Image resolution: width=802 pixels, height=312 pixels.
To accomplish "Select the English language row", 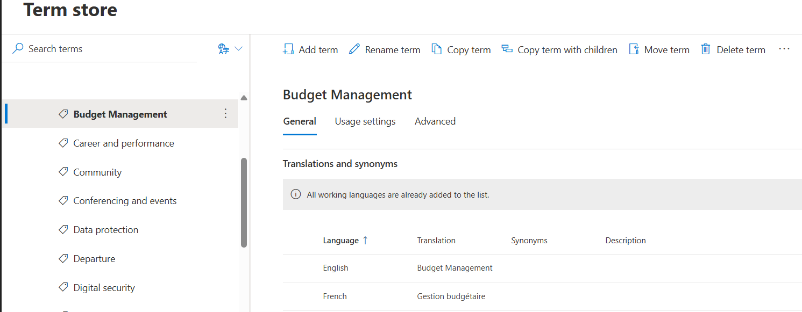I will (542, 269).
